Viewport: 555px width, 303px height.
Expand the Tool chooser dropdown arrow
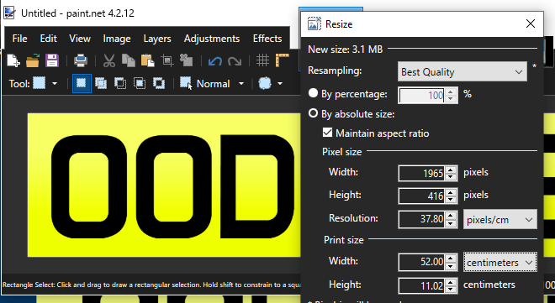pyautogui.click(x=55, y=84)
